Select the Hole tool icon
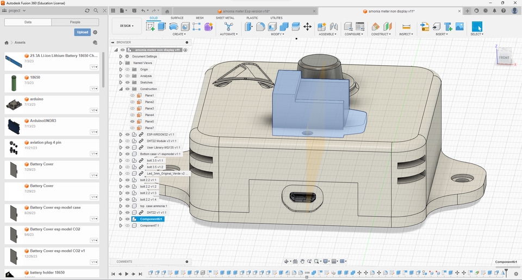The width and height of the screenshot is (522, 280). coord(185,27)
